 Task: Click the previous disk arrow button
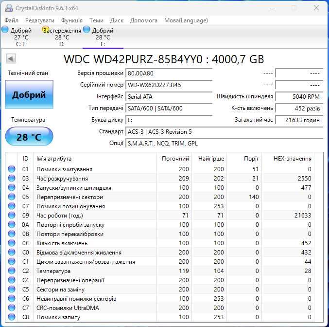pos(11,58)
